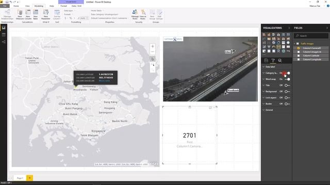Check Column1.Longitude field checkbox

coord(299,60)
